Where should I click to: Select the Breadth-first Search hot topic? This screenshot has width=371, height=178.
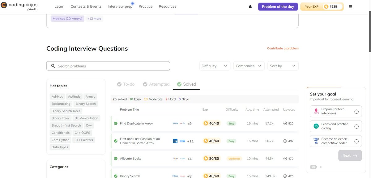coord(66,125)
